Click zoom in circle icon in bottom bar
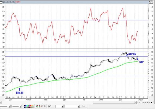The height and width of the screenshot is (109, 155). pos(146,103)
